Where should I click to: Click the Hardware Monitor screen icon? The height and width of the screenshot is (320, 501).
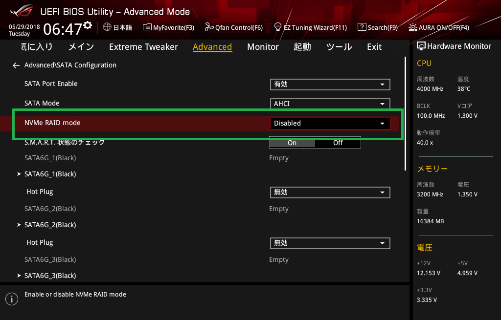pos(421,46)
